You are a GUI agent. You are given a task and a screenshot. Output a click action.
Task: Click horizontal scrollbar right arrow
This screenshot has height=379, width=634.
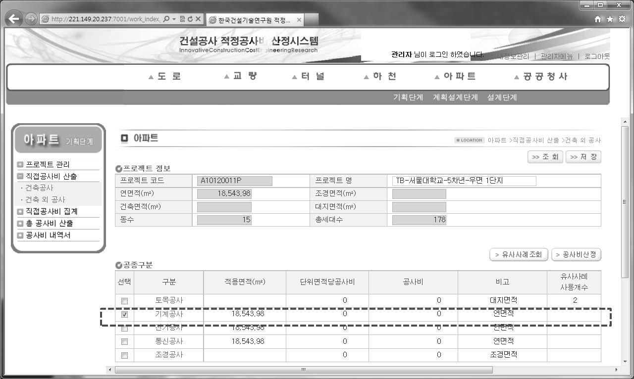coord(616,370)
